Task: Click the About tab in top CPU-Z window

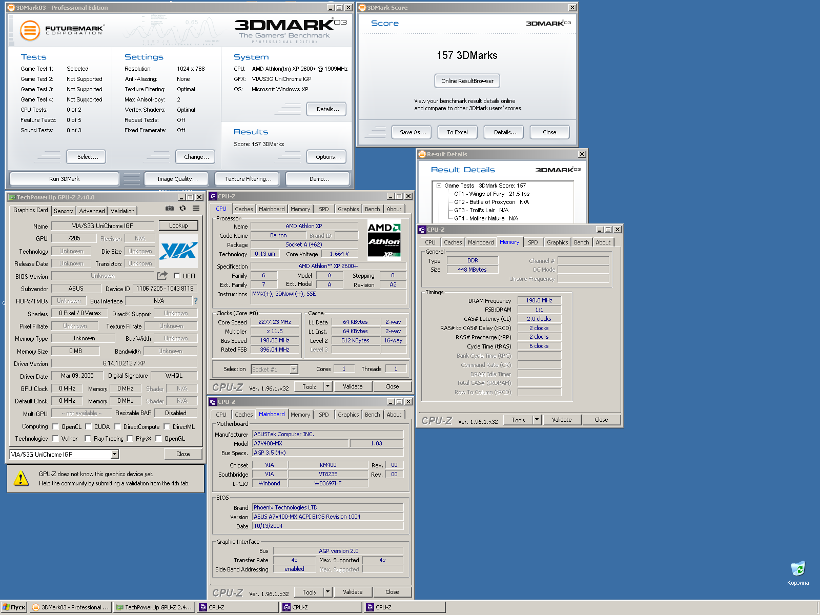Action: pyautogui.click(x=394, y=209)
